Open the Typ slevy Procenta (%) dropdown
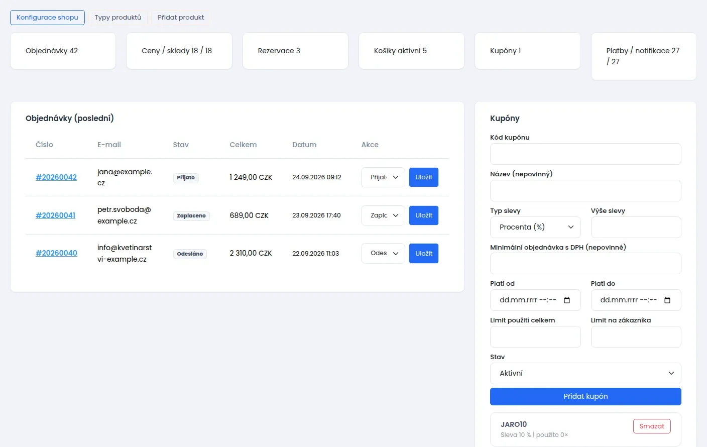Screen dimensions: 707x447 pos(535,227)
